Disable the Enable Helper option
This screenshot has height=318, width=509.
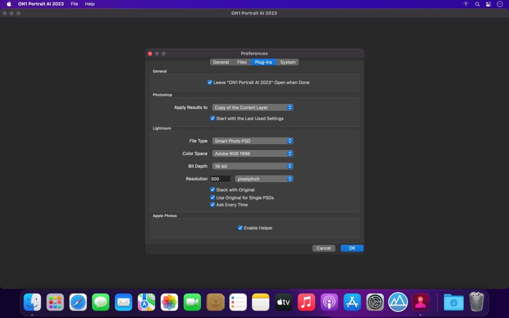(x=240, y=228)
